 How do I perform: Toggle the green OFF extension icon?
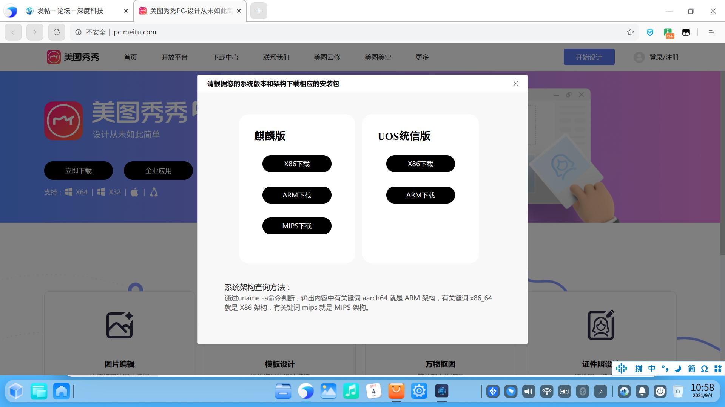tap(668, 33)
